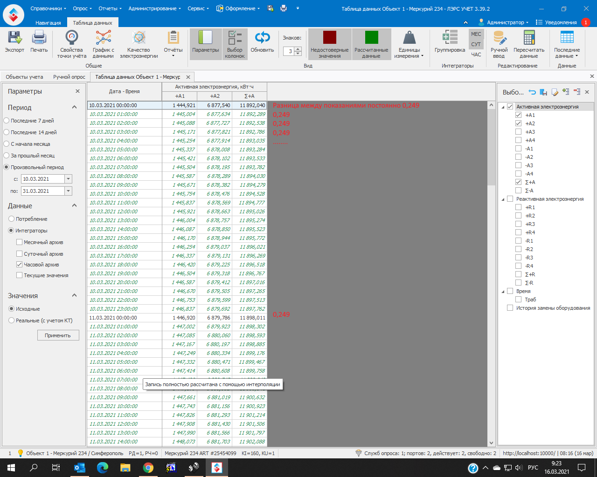This screenshot has width=597, height=477.
Task: Select Последние 7 дней period
Action: pos(29,121)
